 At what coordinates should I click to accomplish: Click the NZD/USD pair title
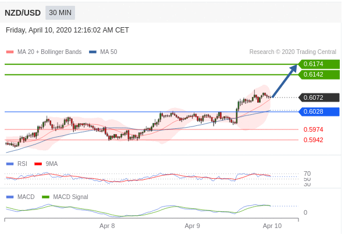click(23, 13)
